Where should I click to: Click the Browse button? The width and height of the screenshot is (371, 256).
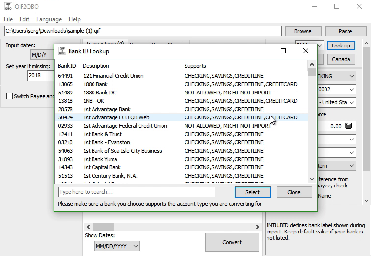[x=303, y=31]
